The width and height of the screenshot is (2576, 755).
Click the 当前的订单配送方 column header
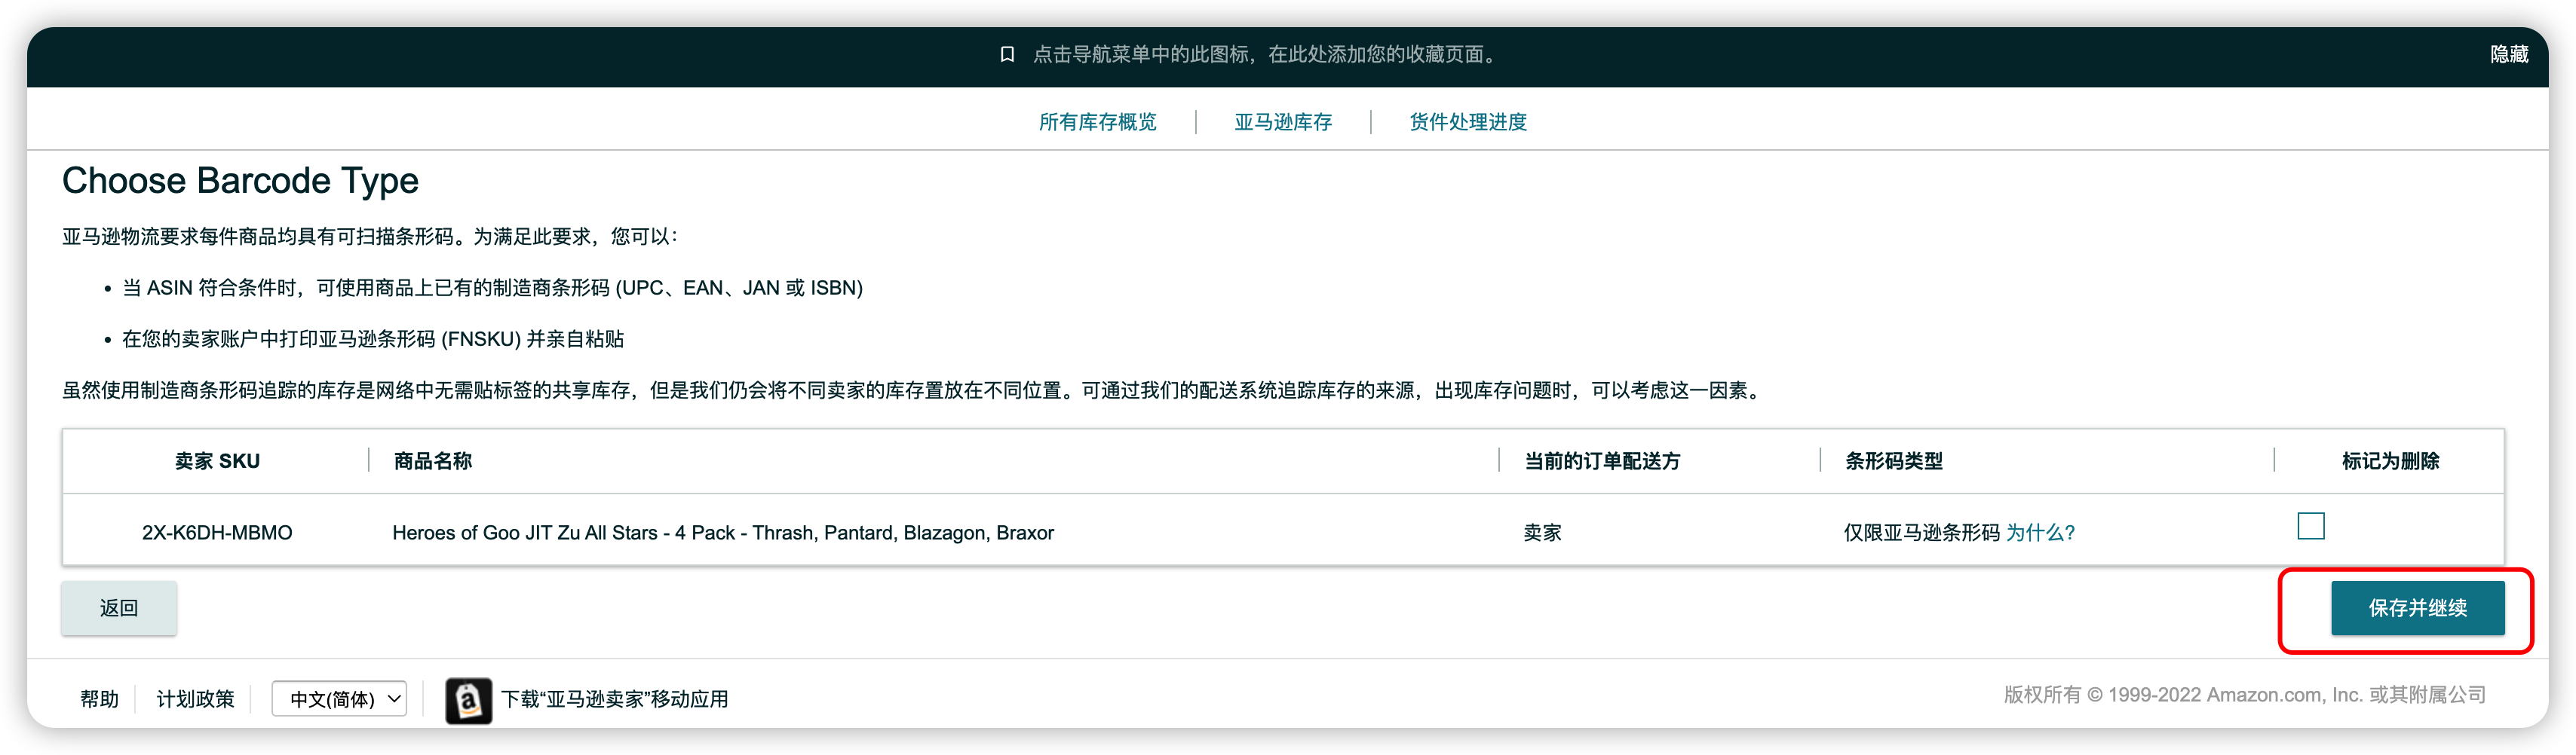pyautogui.click(x=1602, y=460)
